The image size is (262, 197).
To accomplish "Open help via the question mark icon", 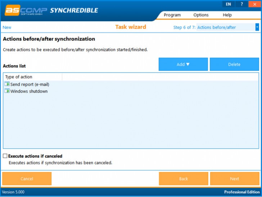I will [241, 4].
